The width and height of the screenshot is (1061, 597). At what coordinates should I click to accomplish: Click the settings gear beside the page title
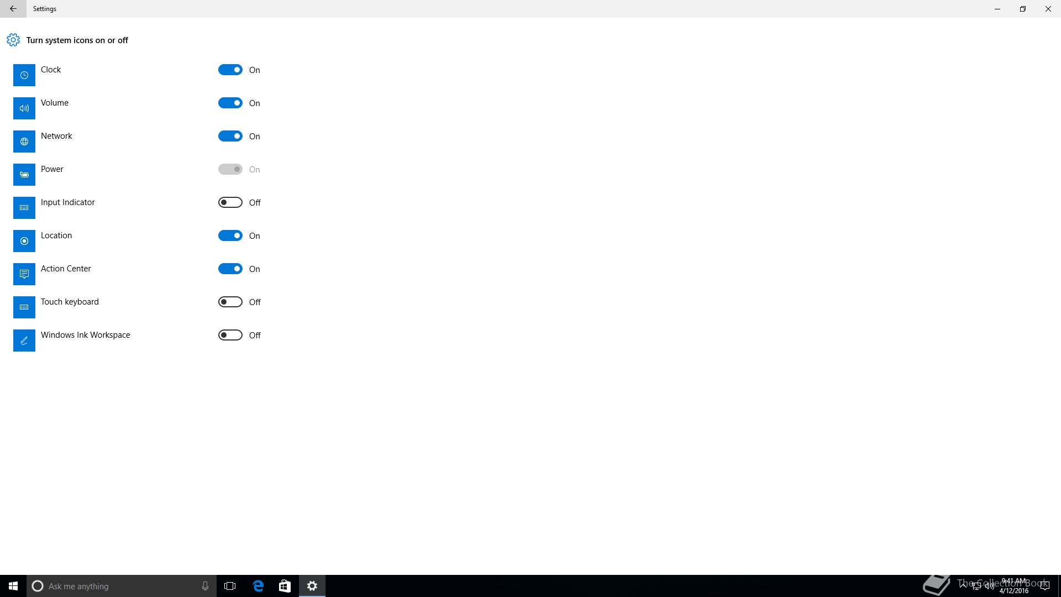coord(13,40)
